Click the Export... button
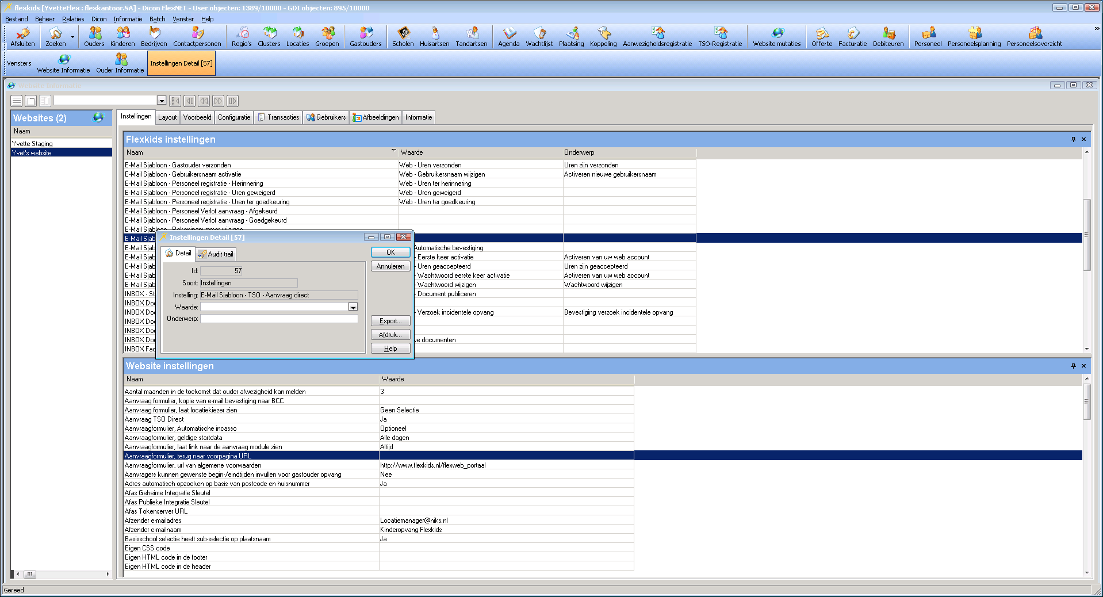The image size is (1103, 597). pyautogui.click(x=390, y=321)
